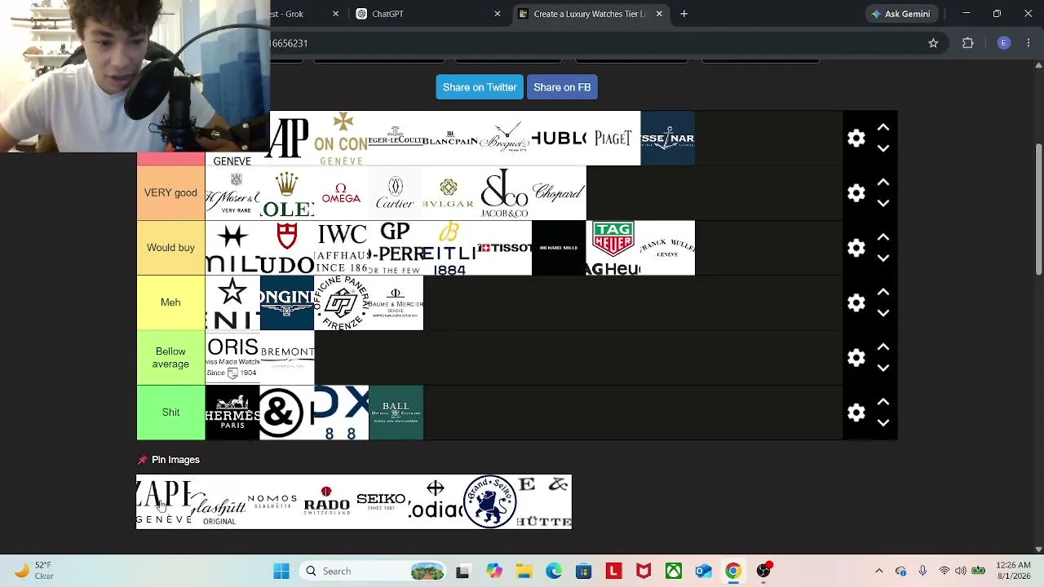Open the Xbox app from the taskbar
Viewport: 1044px width, 587px height.
(674, 571)
